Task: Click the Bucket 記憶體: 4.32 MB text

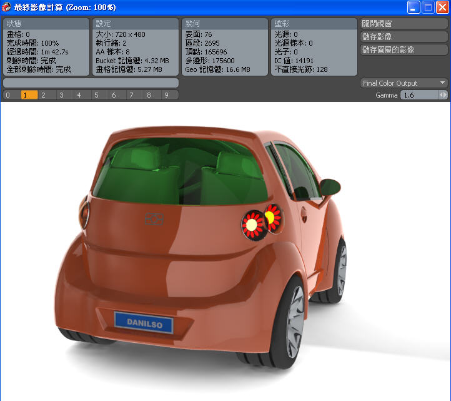Action: [x=132, y=61]
